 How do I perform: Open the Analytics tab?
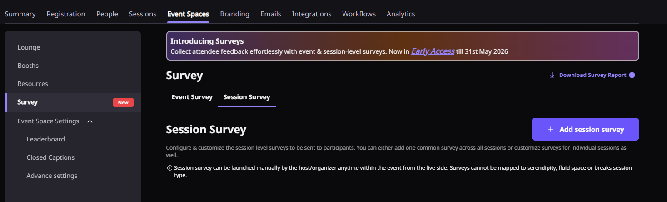pyautogui.click(x=401, y=14)
